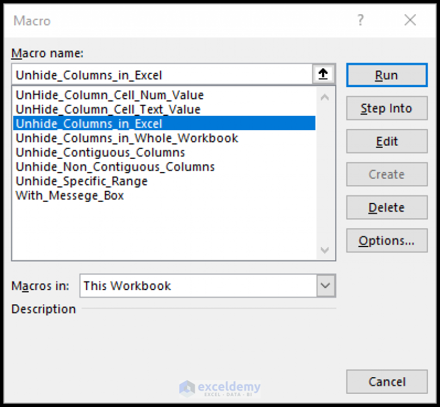Select Unhide_Columns_in_Whole_Workbook macro
The height and width of the screenshot is (407, 440).
[x=164, y=138]
